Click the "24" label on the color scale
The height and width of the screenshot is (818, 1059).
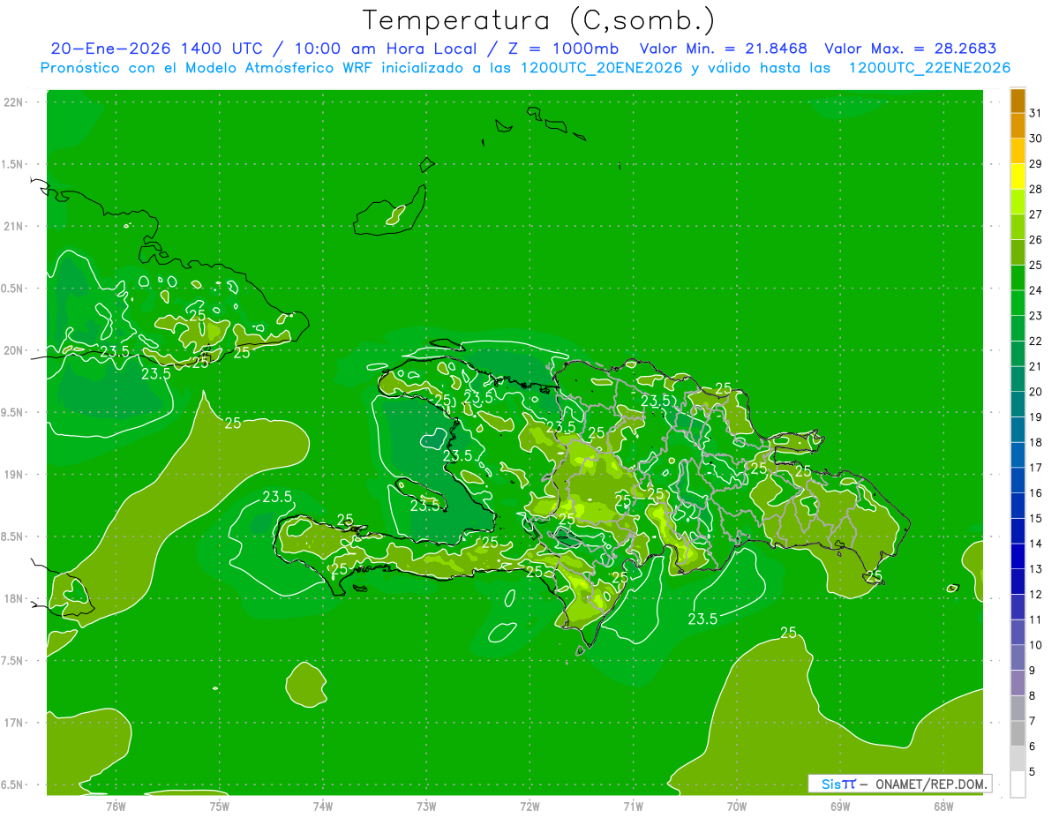point(1036,290)
